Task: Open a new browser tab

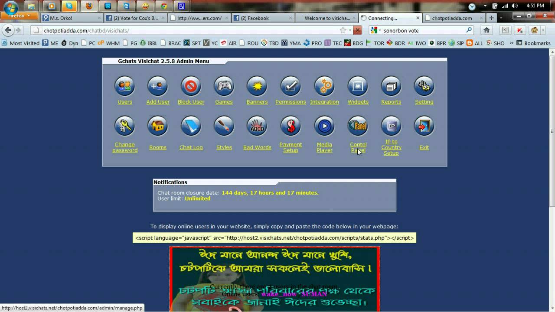Action: [x=491, y=18]
